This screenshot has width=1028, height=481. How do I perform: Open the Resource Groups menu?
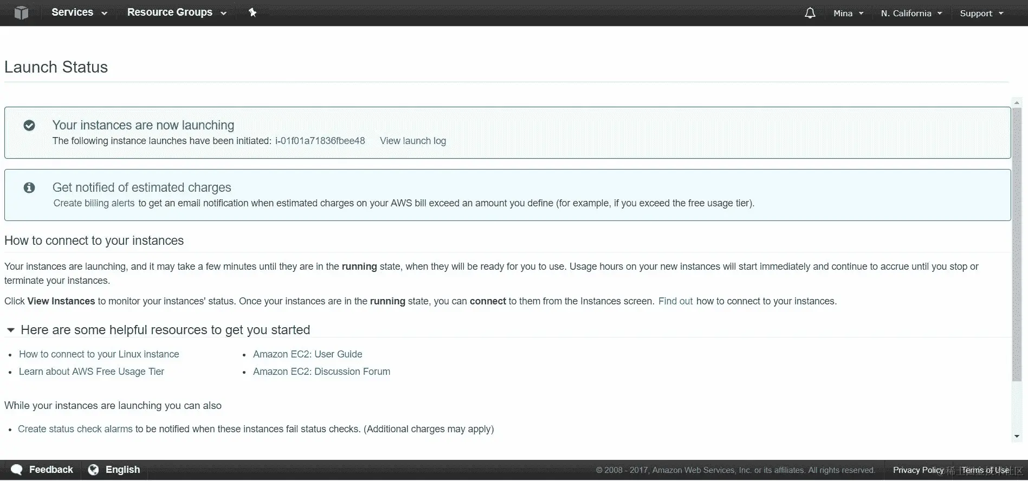click(177, 12)
